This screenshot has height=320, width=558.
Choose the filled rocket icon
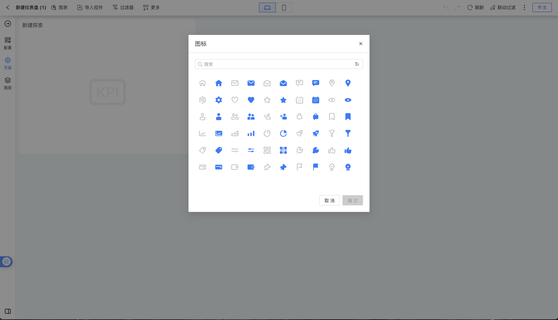point(316,133)
